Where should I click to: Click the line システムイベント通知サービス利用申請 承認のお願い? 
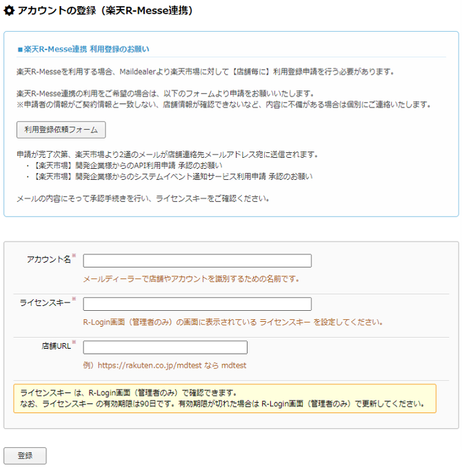[x=223, y=176]
